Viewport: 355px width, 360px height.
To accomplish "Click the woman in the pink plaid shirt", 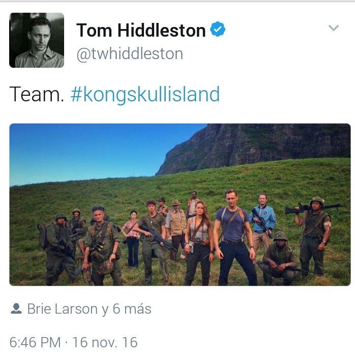I will [x=131, y=239].
